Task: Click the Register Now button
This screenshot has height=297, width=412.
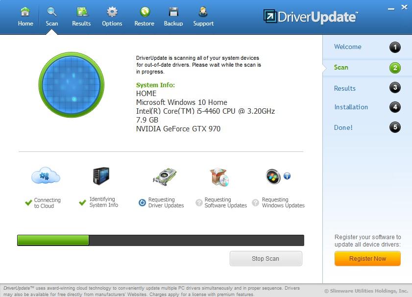Action: click(367, 259)
